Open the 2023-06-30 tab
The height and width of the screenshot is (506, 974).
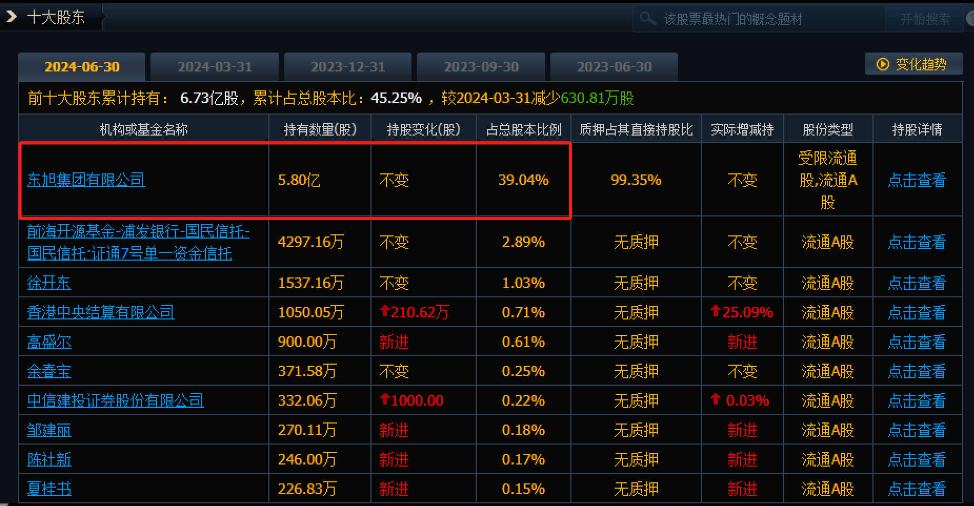coord(614,67)
